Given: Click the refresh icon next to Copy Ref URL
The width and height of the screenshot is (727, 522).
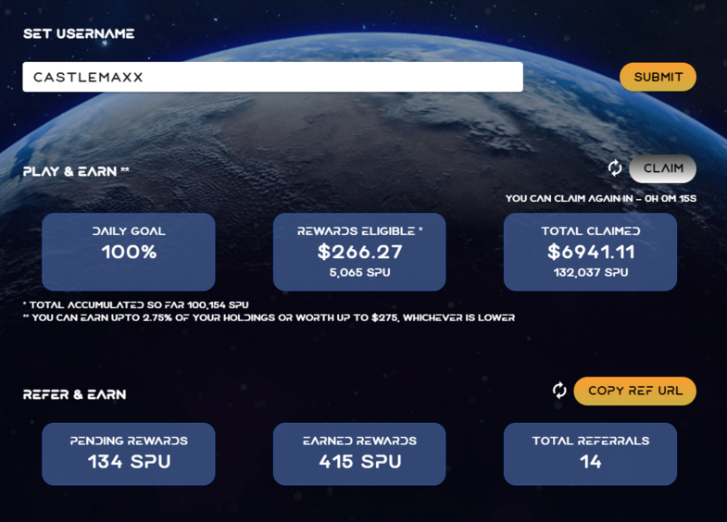Looking at the screenshot, I should point(559,391).
